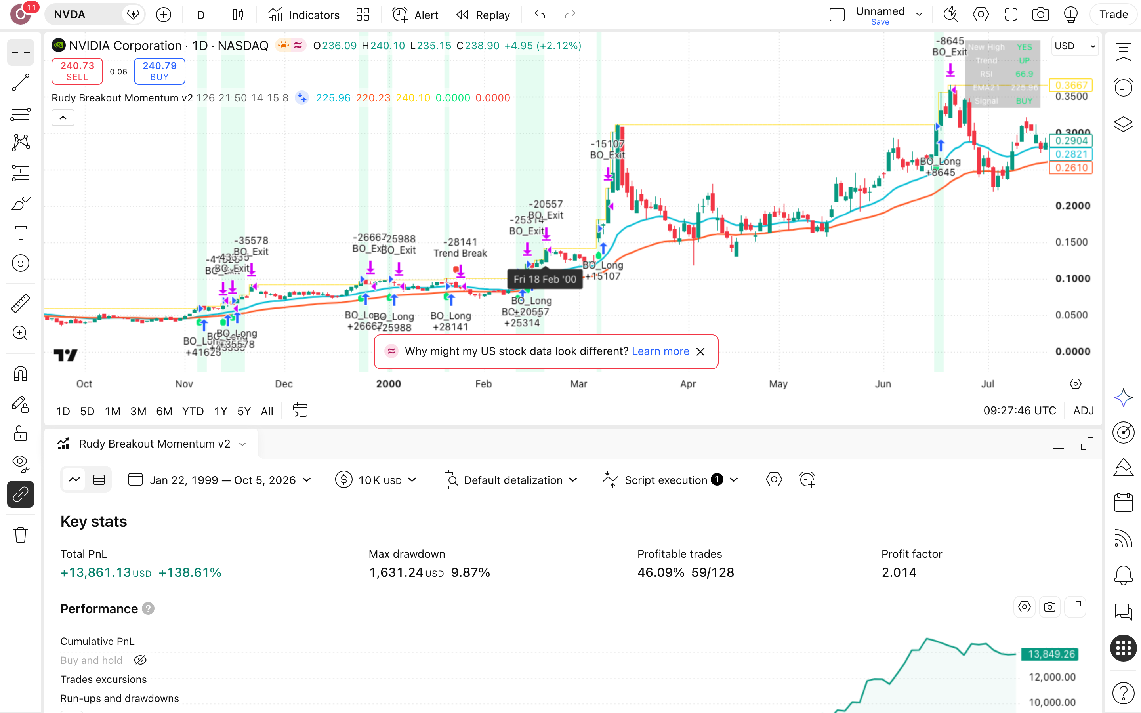Select the ruler measure tool
The image size is (1141, 713).
click(20, 303)
